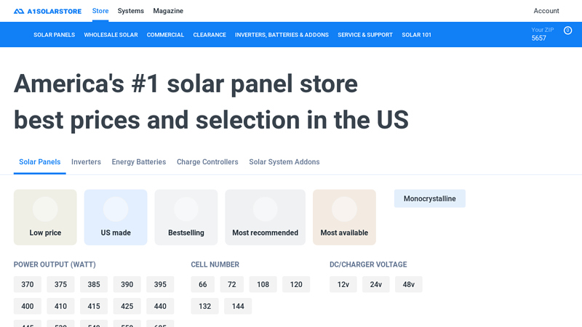Open Commercial navigation item

coord(165,35)
